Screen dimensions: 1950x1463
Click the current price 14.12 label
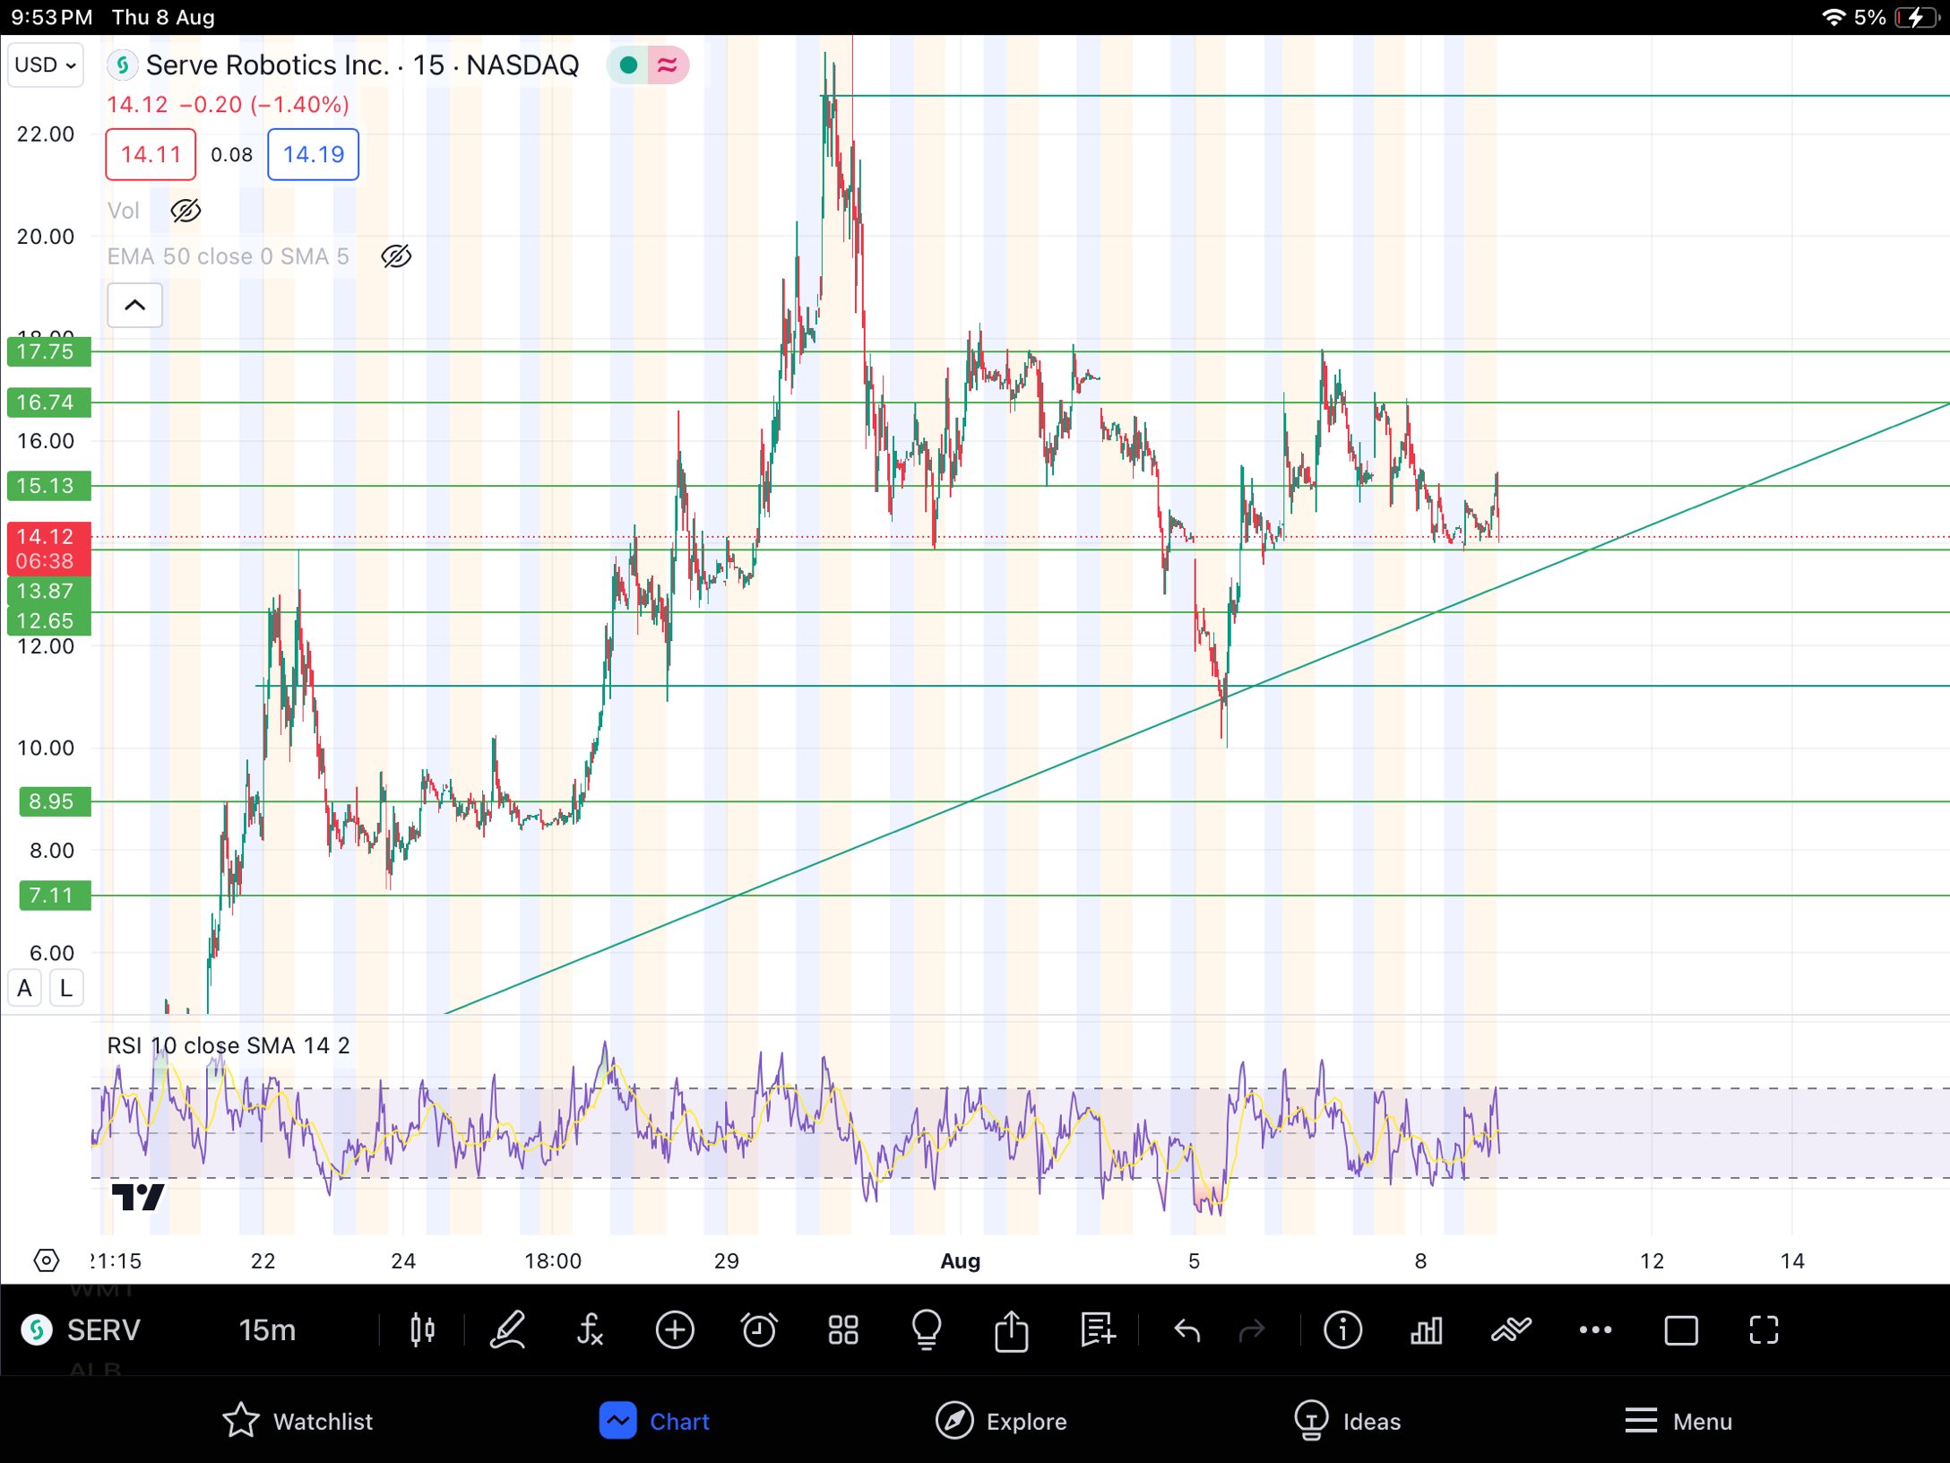click(48, 548)
